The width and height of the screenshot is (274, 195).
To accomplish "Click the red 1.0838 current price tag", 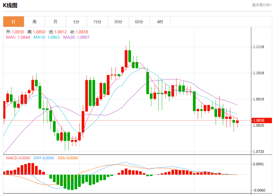I will click(262, 120).
